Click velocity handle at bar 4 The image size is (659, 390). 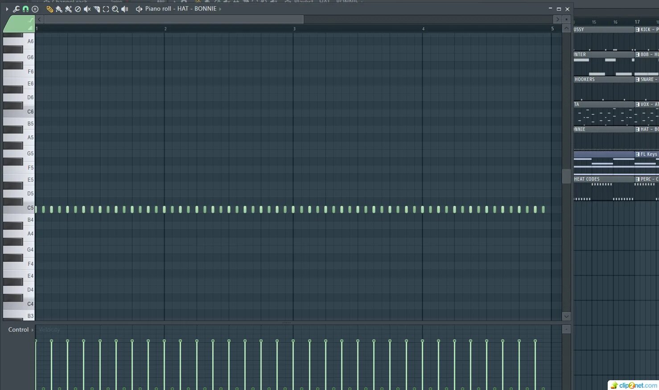click(422, 341)
